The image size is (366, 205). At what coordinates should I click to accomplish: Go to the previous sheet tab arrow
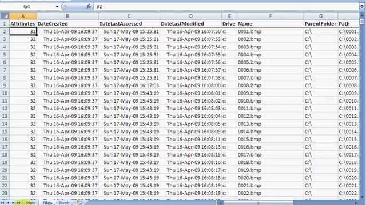[8, 203]
